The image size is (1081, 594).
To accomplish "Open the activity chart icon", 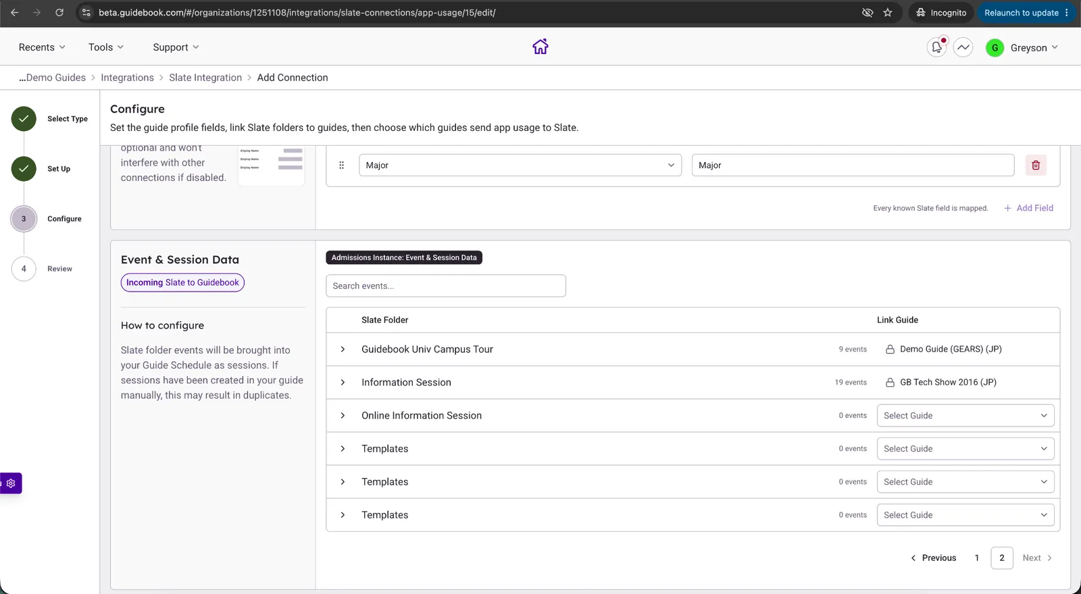I will pos(963,47).
